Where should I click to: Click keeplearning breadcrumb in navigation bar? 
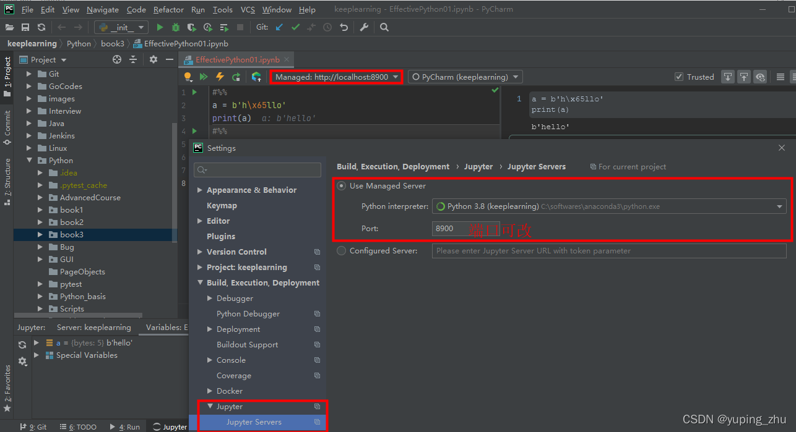pos(32,43)
